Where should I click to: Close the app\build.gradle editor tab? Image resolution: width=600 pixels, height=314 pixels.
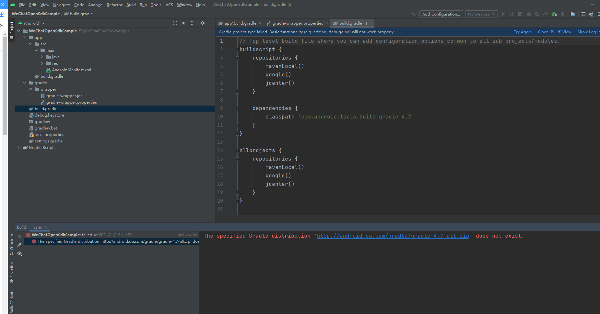tap(260, 23)
